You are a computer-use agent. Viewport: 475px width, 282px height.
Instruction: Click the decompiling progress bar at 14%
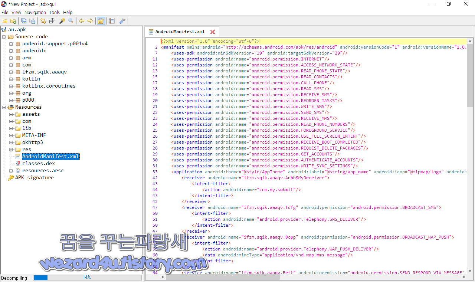87,278
